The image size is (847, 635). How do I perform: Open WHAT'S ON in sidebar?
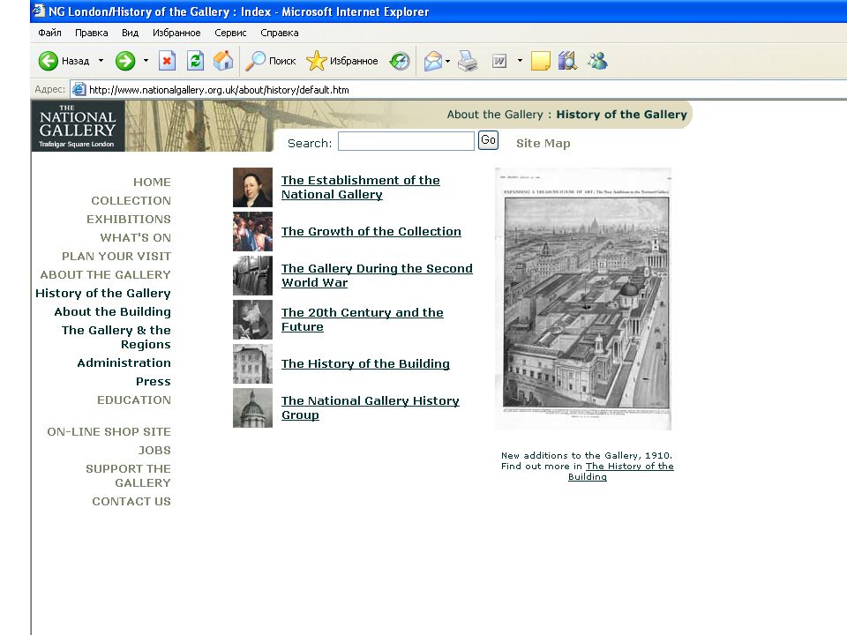pyautogui.click(x=135, y=237)
